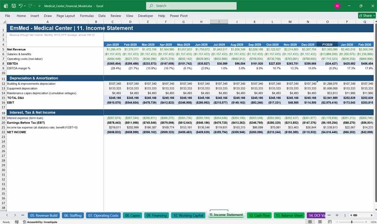
Task: Open the View ribbon tab
Action: [129, 15]
